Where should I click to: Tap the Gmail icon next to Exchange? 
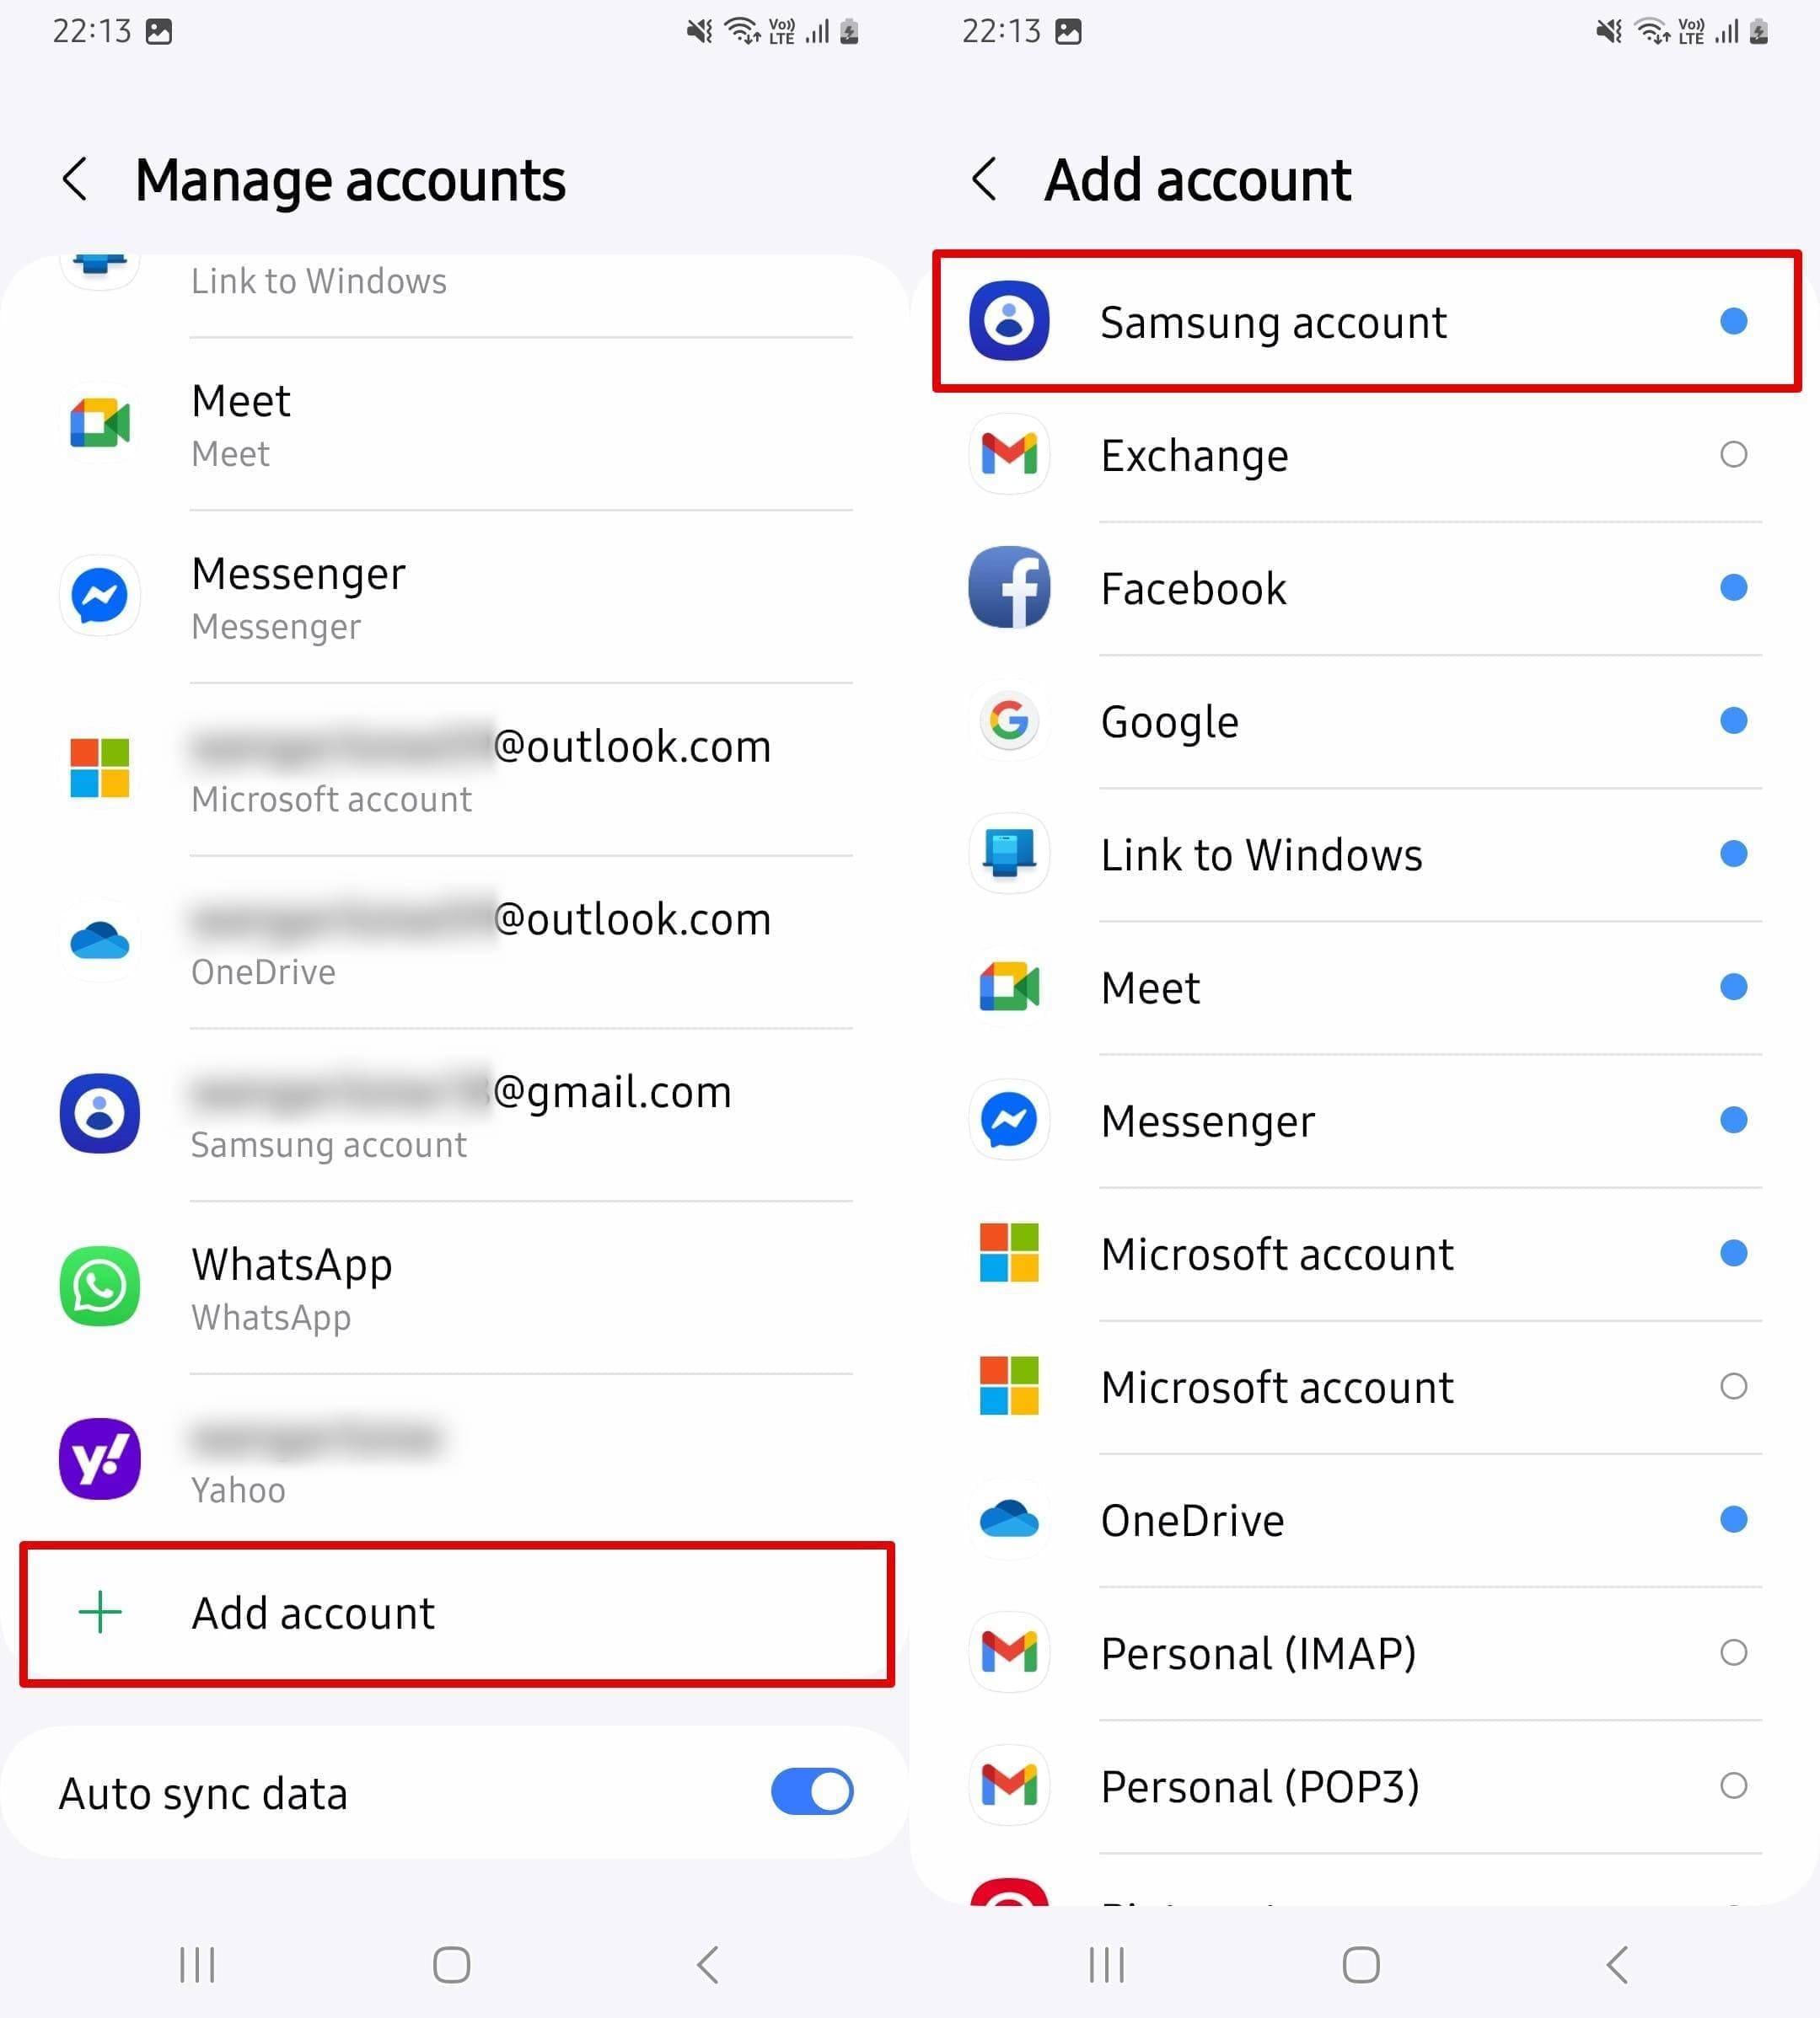tap(1010, 454)
